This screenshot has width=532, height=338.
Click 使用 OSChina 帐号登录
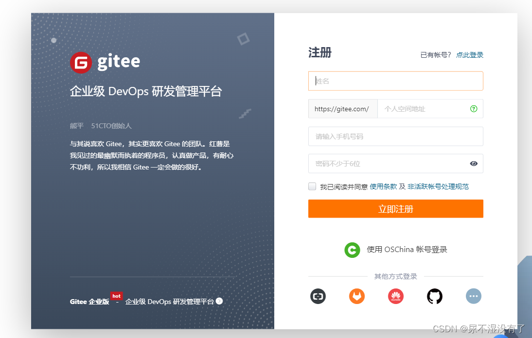(407, 250)
